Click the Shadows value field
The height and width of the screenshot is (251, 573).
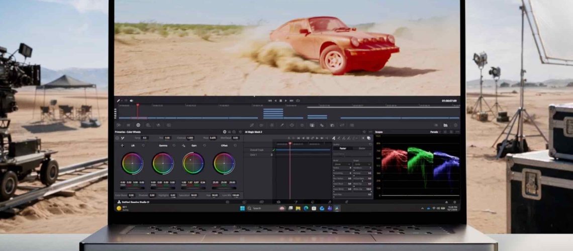click(152, 195)
